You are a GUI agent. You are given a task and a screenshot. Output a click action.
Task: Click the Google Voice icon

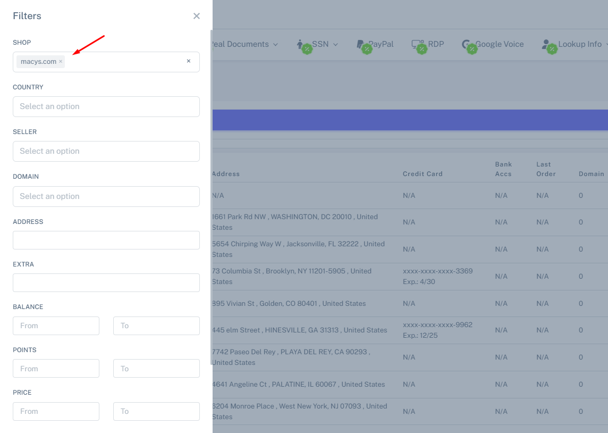tap(466, 44)
